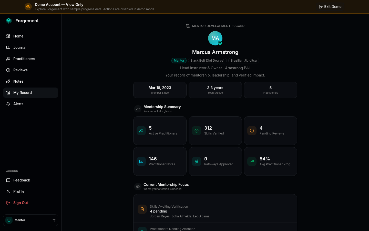369x231 pixels.
Task: Click the 4 pending text
Action: coord(158,211)
